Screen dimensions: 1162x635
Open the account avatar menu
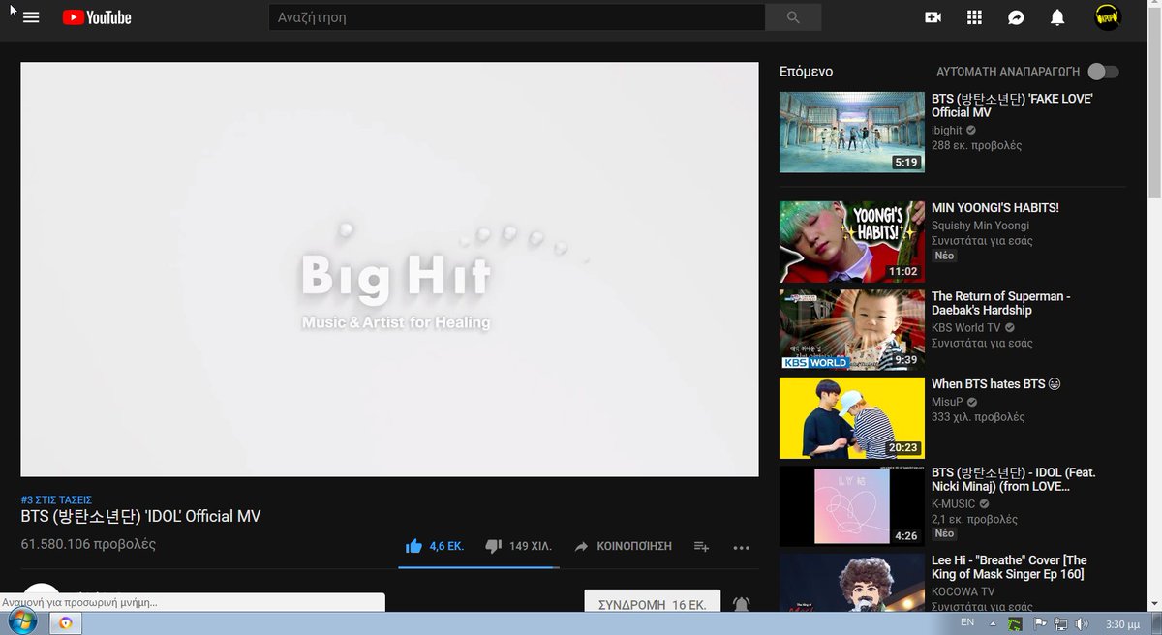coord(1107,16)
